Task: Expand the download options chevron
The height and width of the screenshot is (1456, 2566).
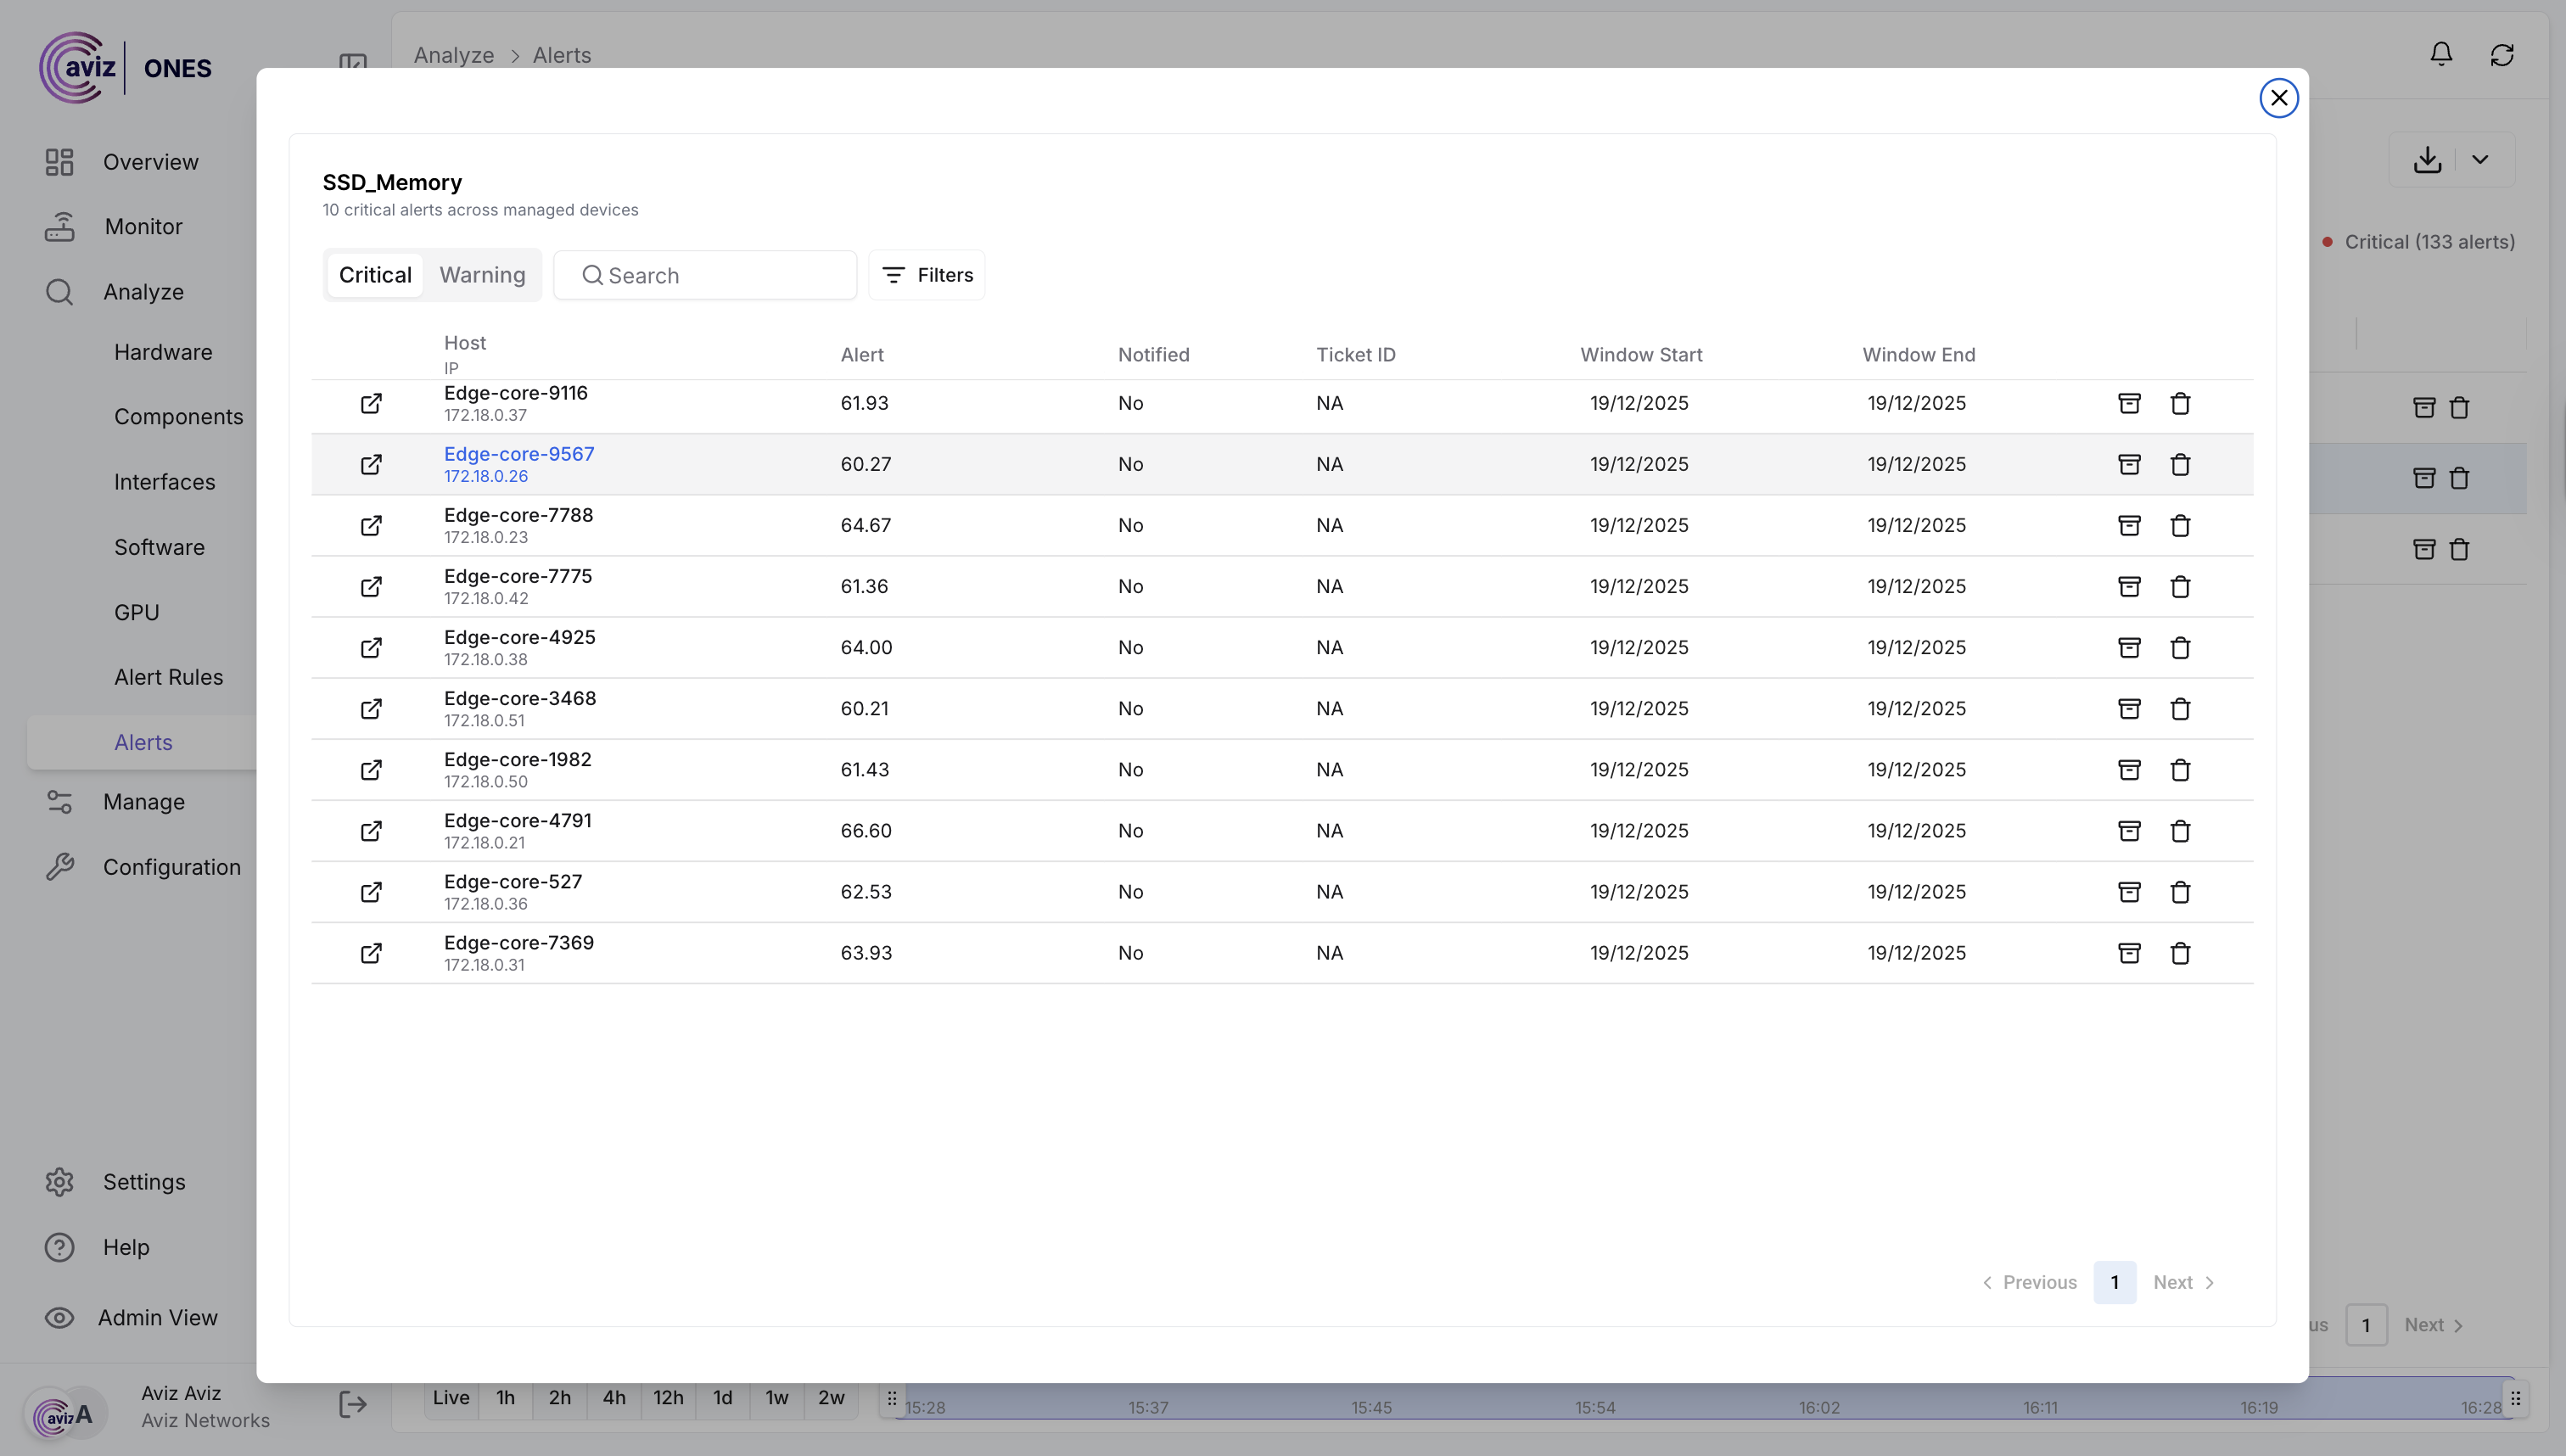Action: pyautogui.click(x=2480, y=159)
